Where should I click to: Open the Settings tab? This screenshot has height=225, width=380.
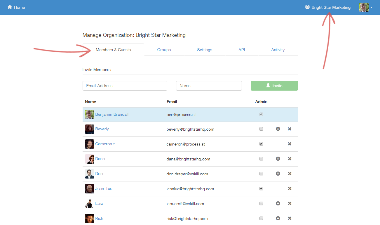205,50
